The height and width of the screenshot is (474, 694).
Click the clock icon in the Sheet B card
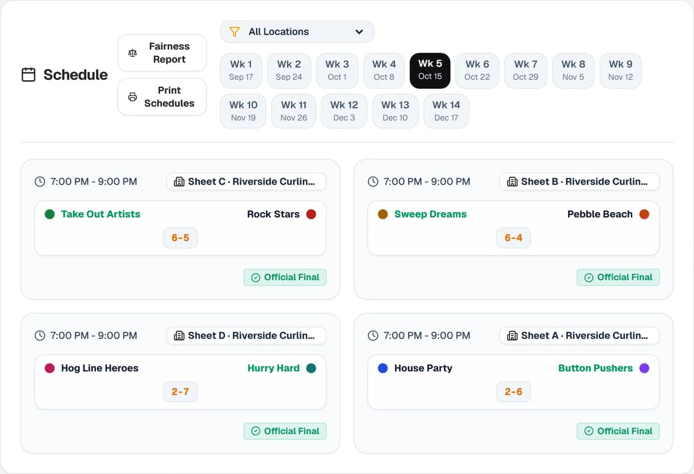click(x=373, y=181)
